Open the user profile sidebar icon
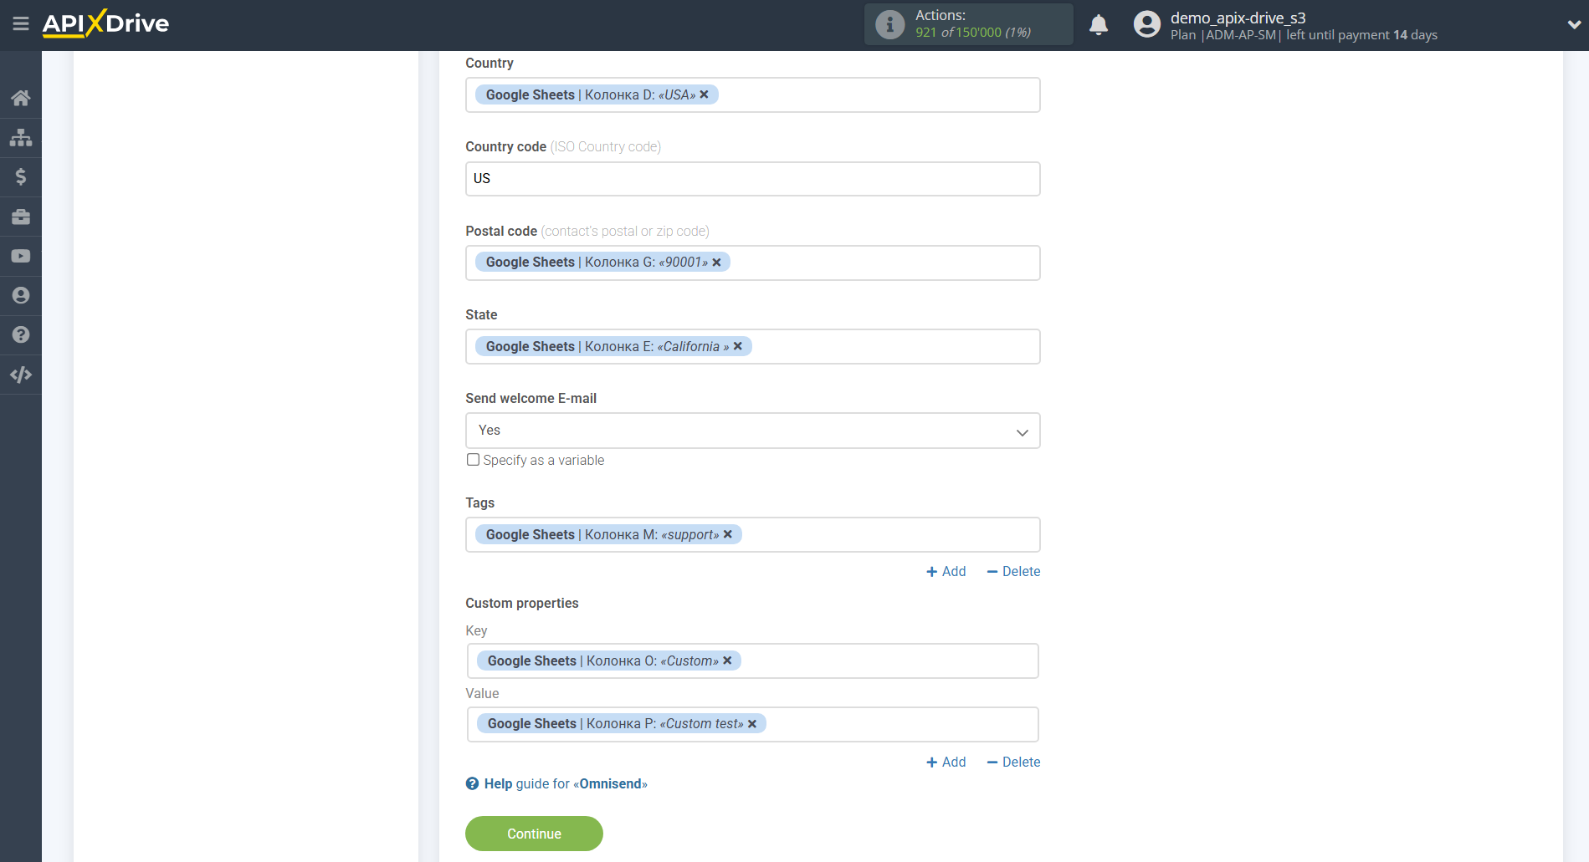 pyautogui.click(x=21, y=295)
